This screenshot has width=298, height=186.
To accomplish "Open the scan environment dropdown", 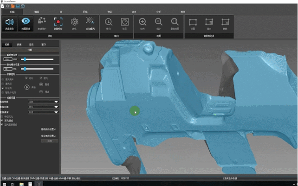I will point(56,107).
